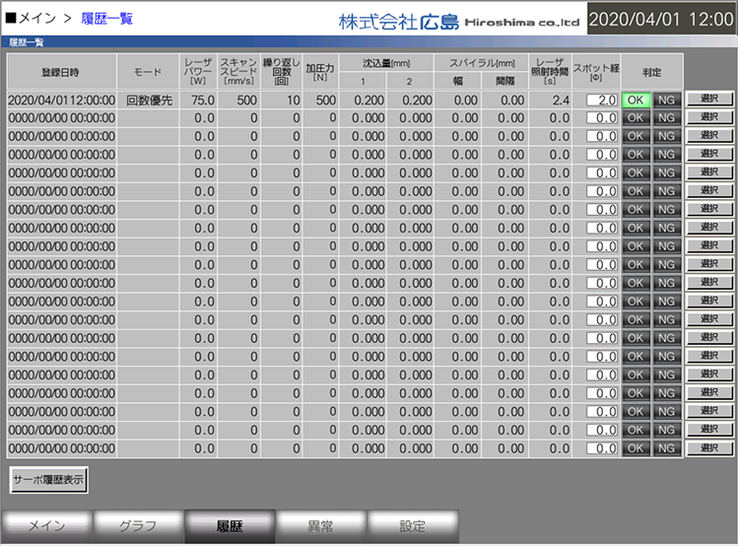
Task: Select the 履歴 tab
Action: (x=230, y=525)
